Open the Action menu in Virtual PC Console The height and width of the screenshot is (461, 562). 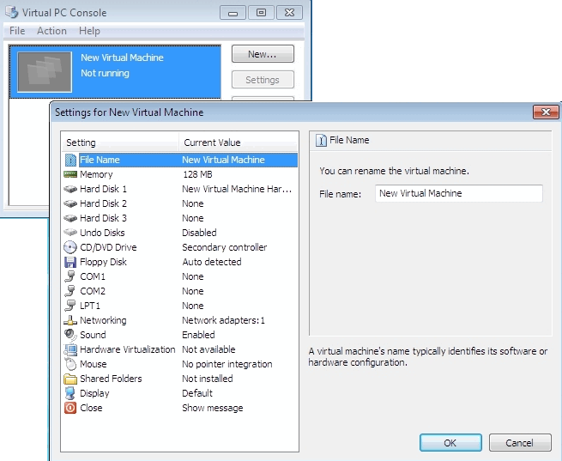pyautogui.click(x=51, y=31)
